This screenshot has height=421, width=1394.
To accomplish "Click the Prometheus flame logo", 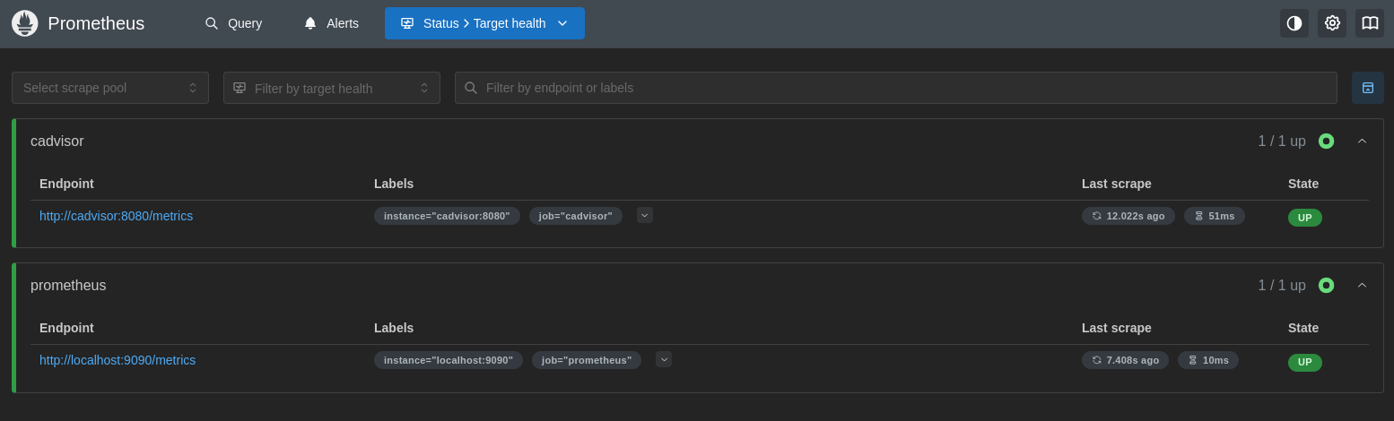I will (x=24, y=23).
